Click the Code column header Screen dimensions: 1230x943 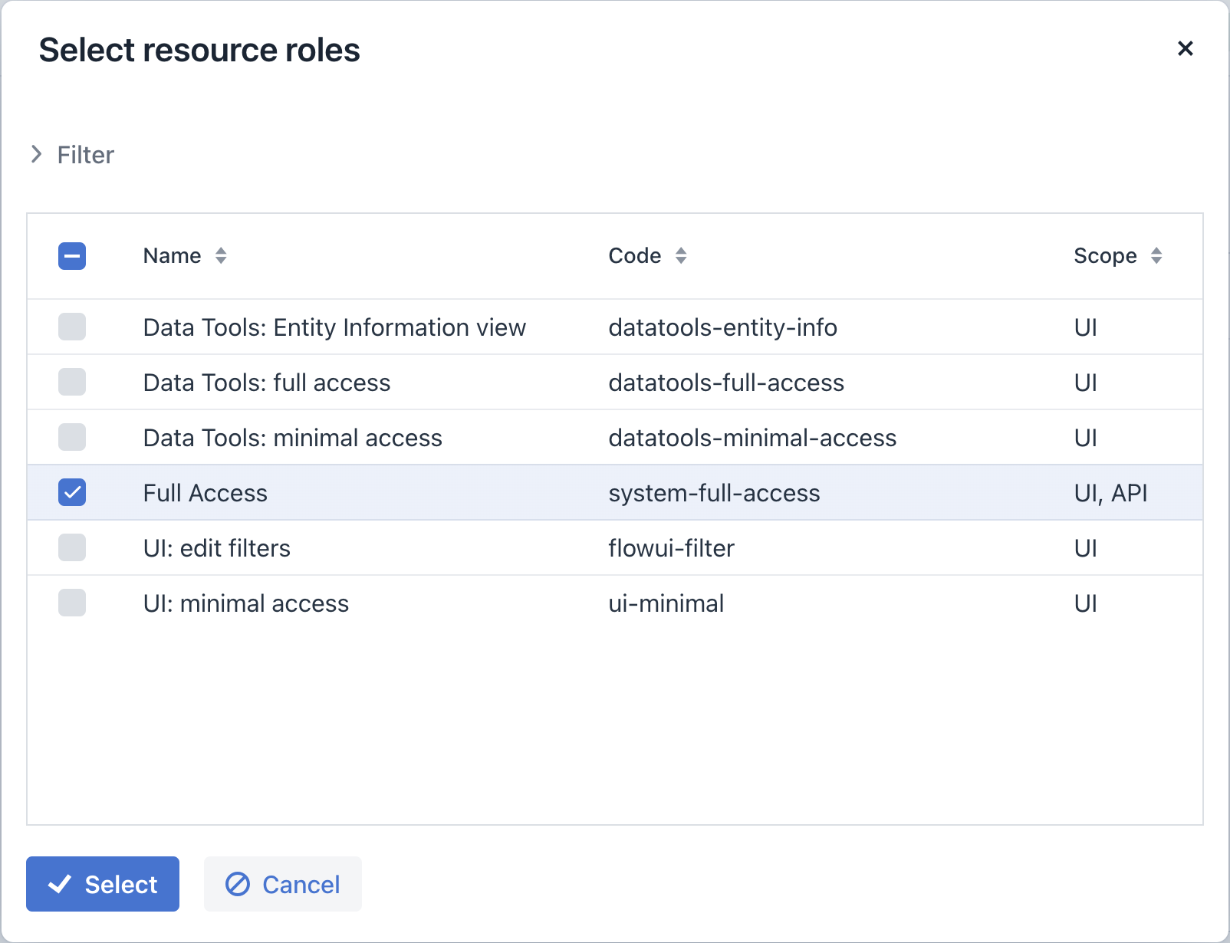(x=635, y=255)
